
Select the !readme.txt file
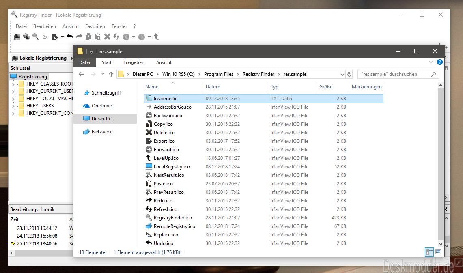(x=264, y=99)
